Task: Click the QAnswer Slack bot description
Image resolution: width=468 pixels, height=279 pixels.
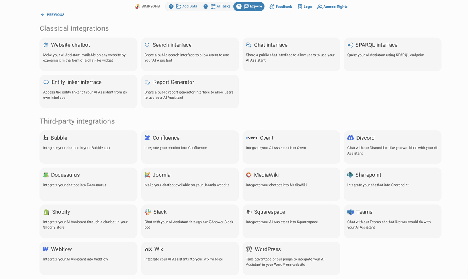Action: (189, 224)
